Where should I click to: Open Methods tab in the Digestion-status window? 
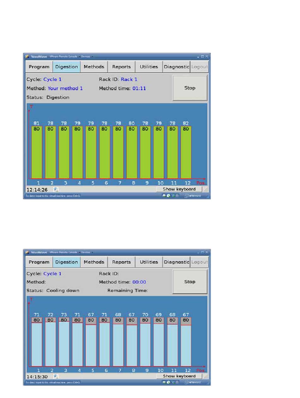point(94,67)
